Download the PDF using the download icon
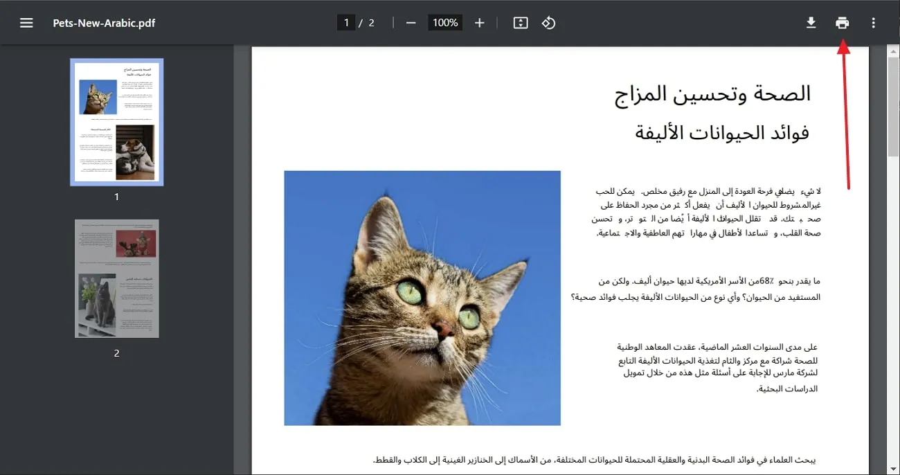The width and height of the screenshot is (900, 475). tap(811, 22)
